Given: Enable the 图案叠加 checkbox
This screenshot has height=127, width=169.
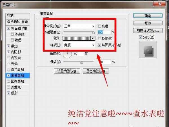Looking at the screenshot, I should (x=8, y=81).
